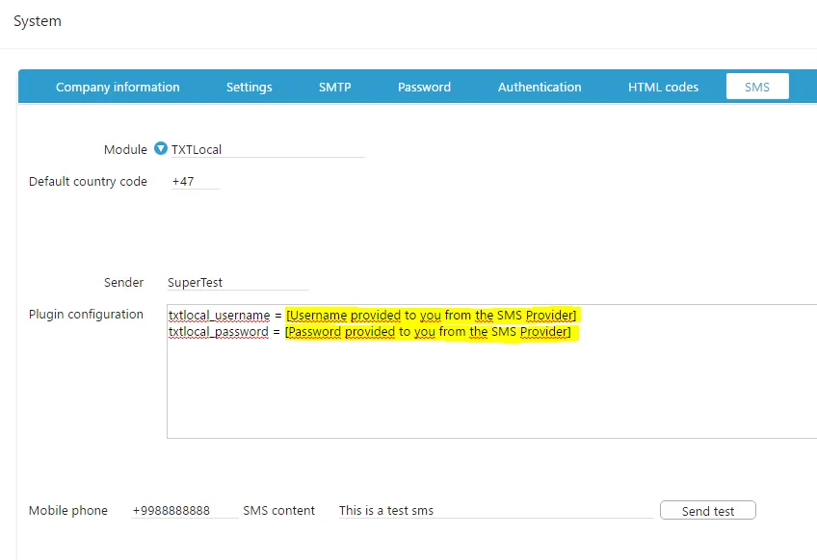Focus the Module field showing TXTLocal
Image resolution: width=817 pixels, height=560 pixels.
[267, 149]
